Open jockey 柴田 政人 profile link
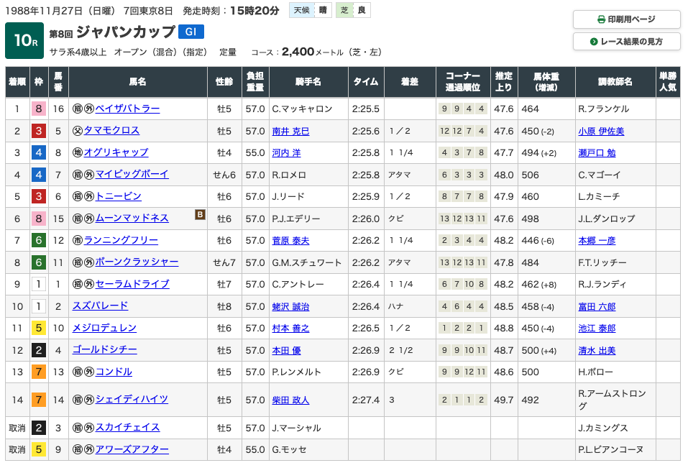Image resolution: width=688 pixels, height=468 pixels. point(290,400)
